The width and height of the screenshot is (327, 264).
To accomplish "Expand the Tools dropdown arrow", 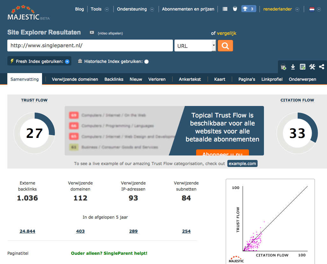I will click(x=107, y=9).
